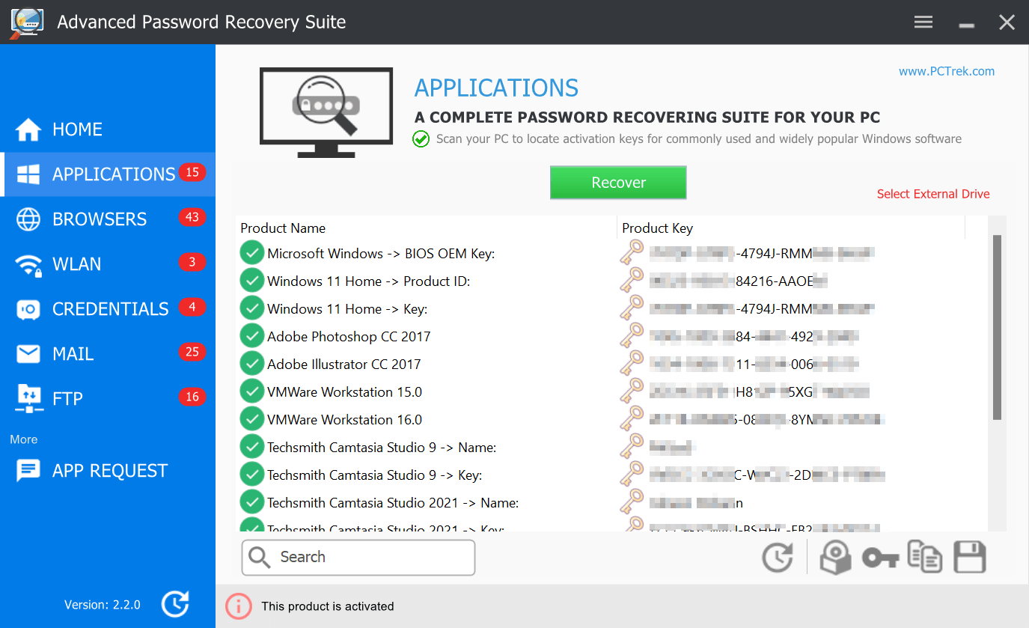Toggle green check for Windows 11 Home Key

tap(251, 308)
